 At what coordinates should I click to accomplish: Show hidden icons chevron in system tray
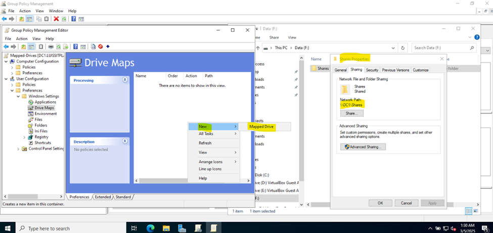(430, 228)
